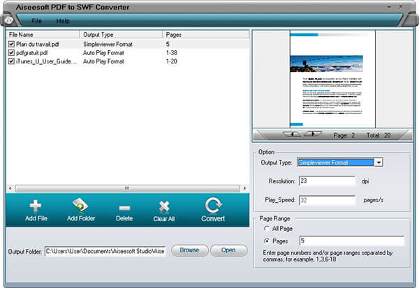Click the File Name column header
This screenshot has height=288, width=419.
pyautogui.click(x=43, y=34)
